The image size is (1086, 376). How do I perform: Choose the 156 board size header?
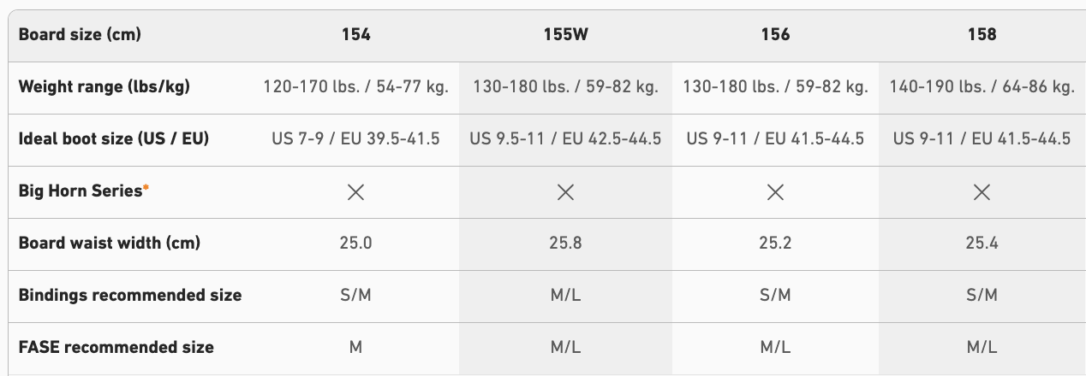click(x=775, y=35)
